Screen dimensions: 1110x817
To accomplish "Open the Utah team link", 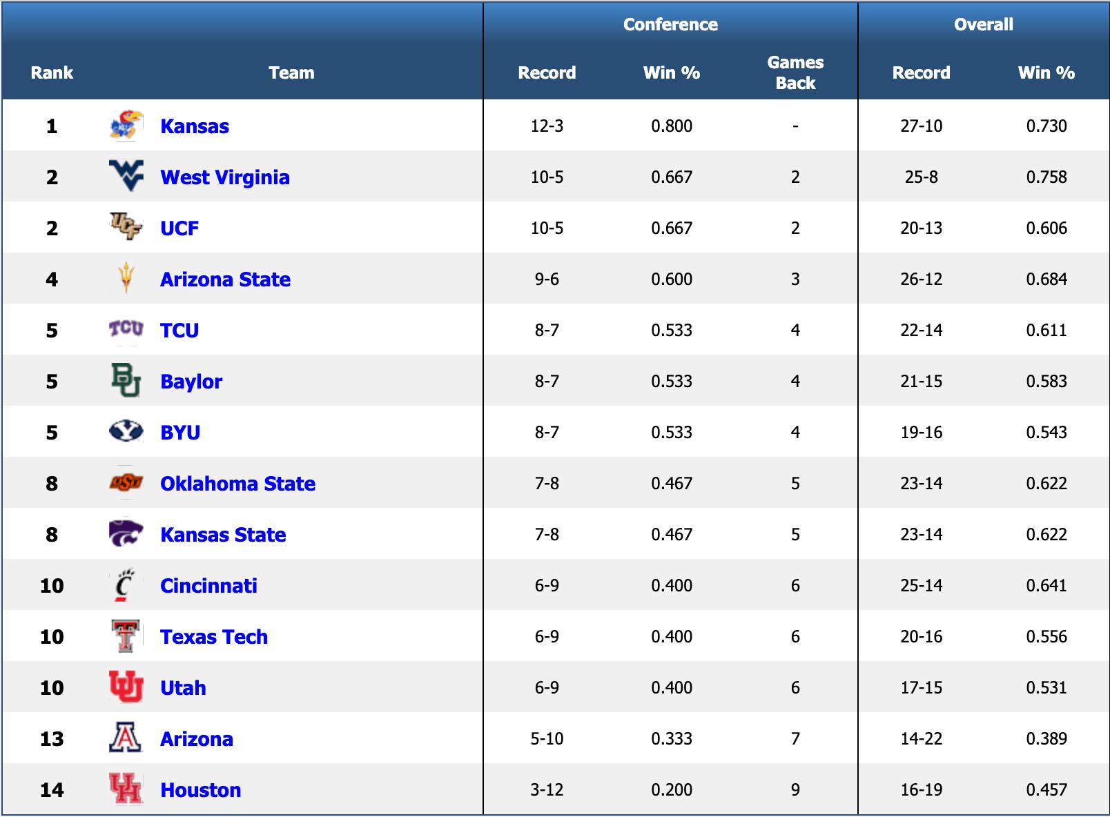I will 183,688.
